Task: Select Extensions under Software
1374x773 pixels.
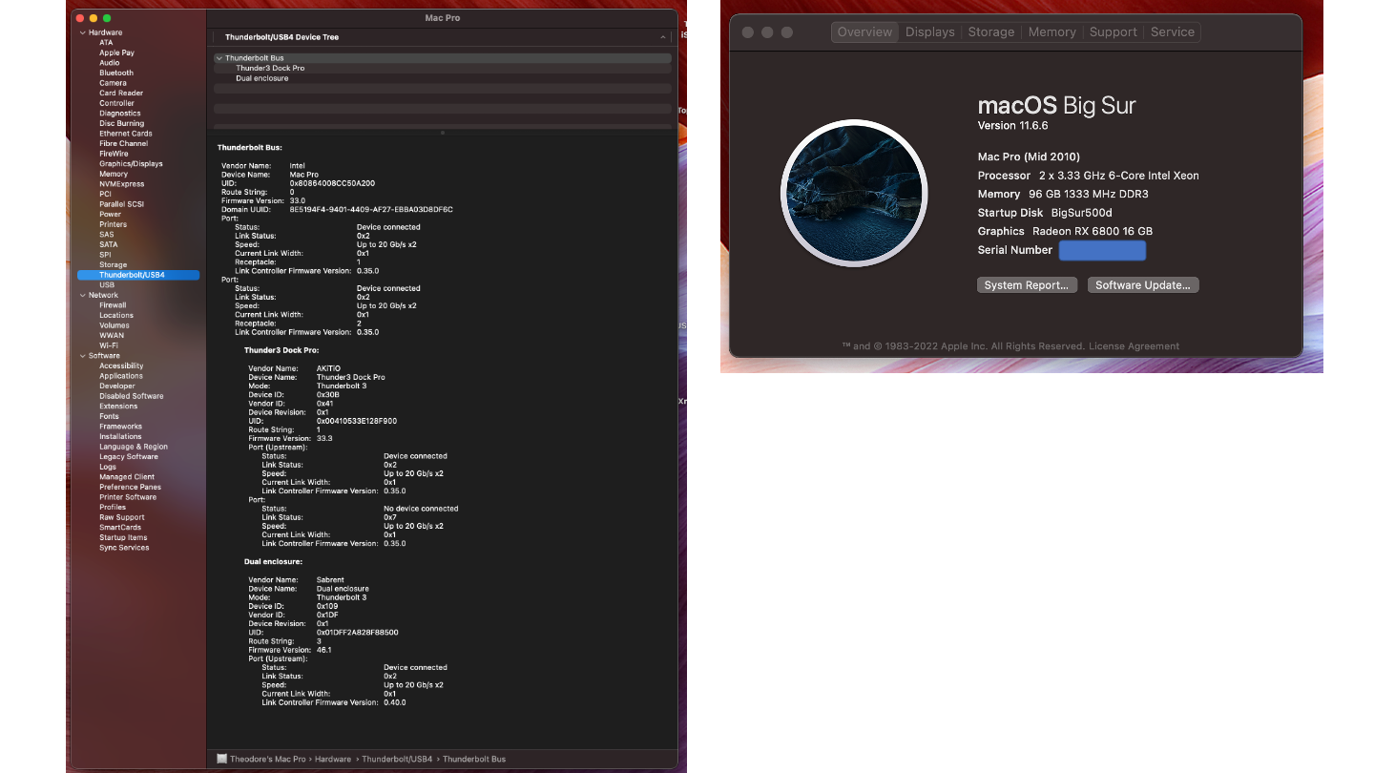Action: [x=118, y=407]
